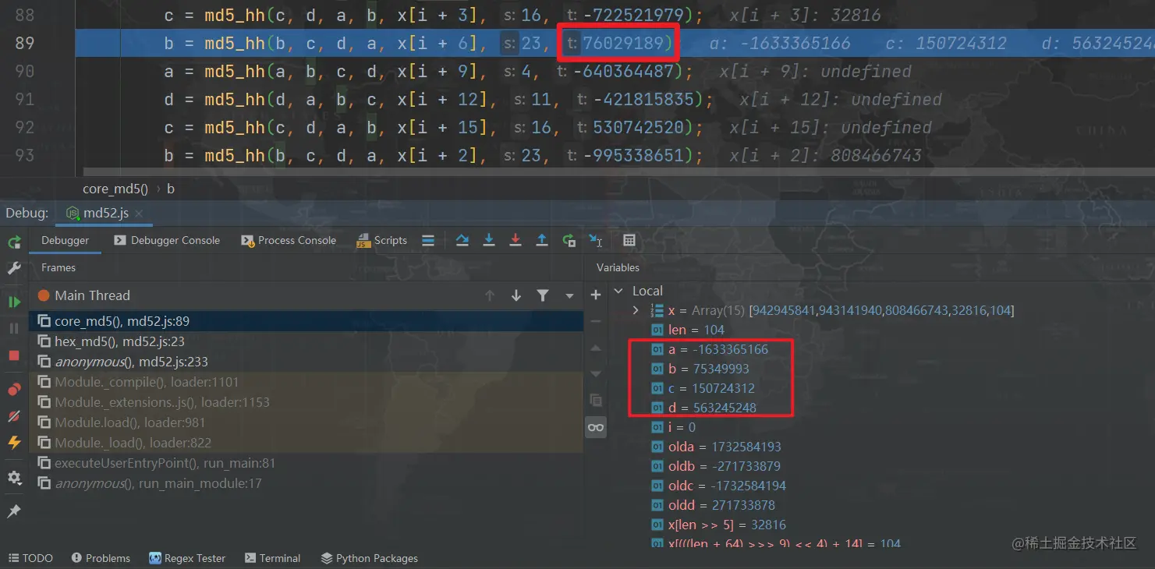Image resolution: width=1155 pixels, height=569 pixels.
Task: Duplicate watch icon in Variables panel
Action: 596,401
